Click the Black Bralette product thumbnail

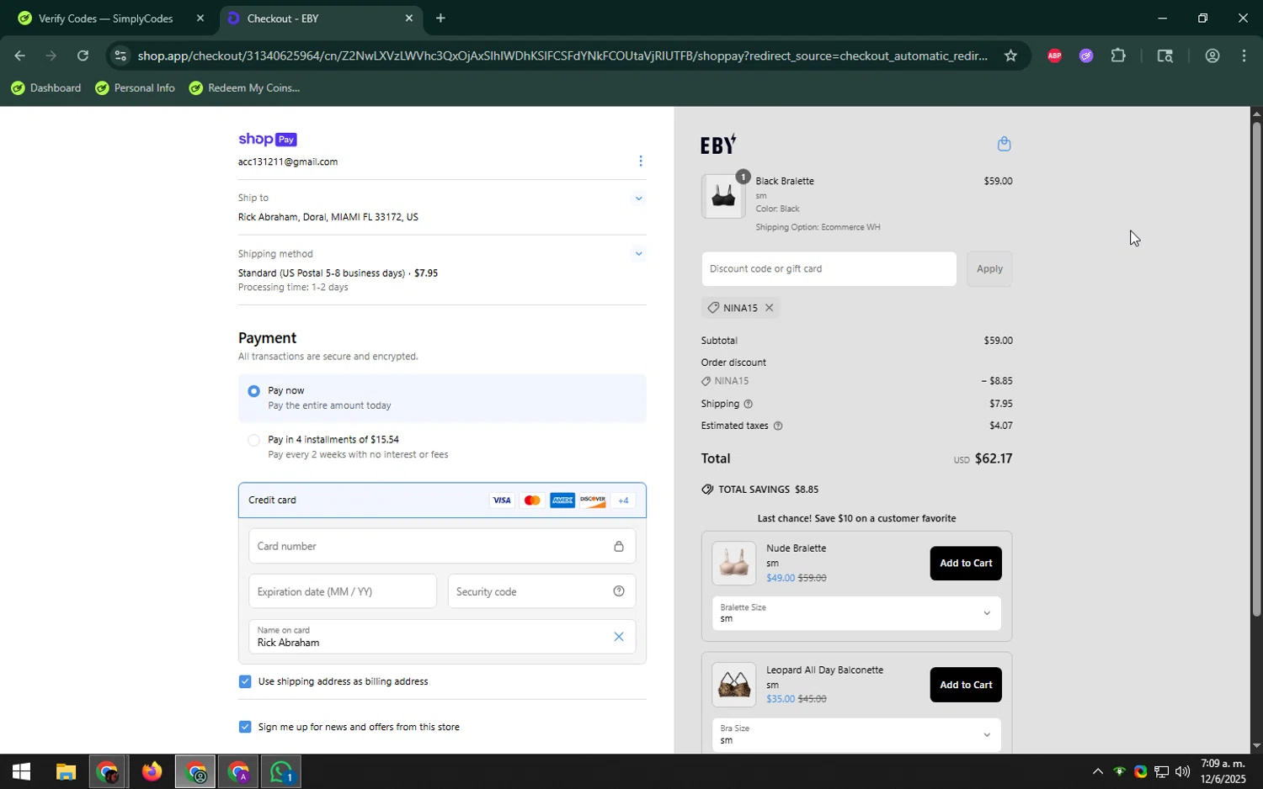(x=722, y=198)
